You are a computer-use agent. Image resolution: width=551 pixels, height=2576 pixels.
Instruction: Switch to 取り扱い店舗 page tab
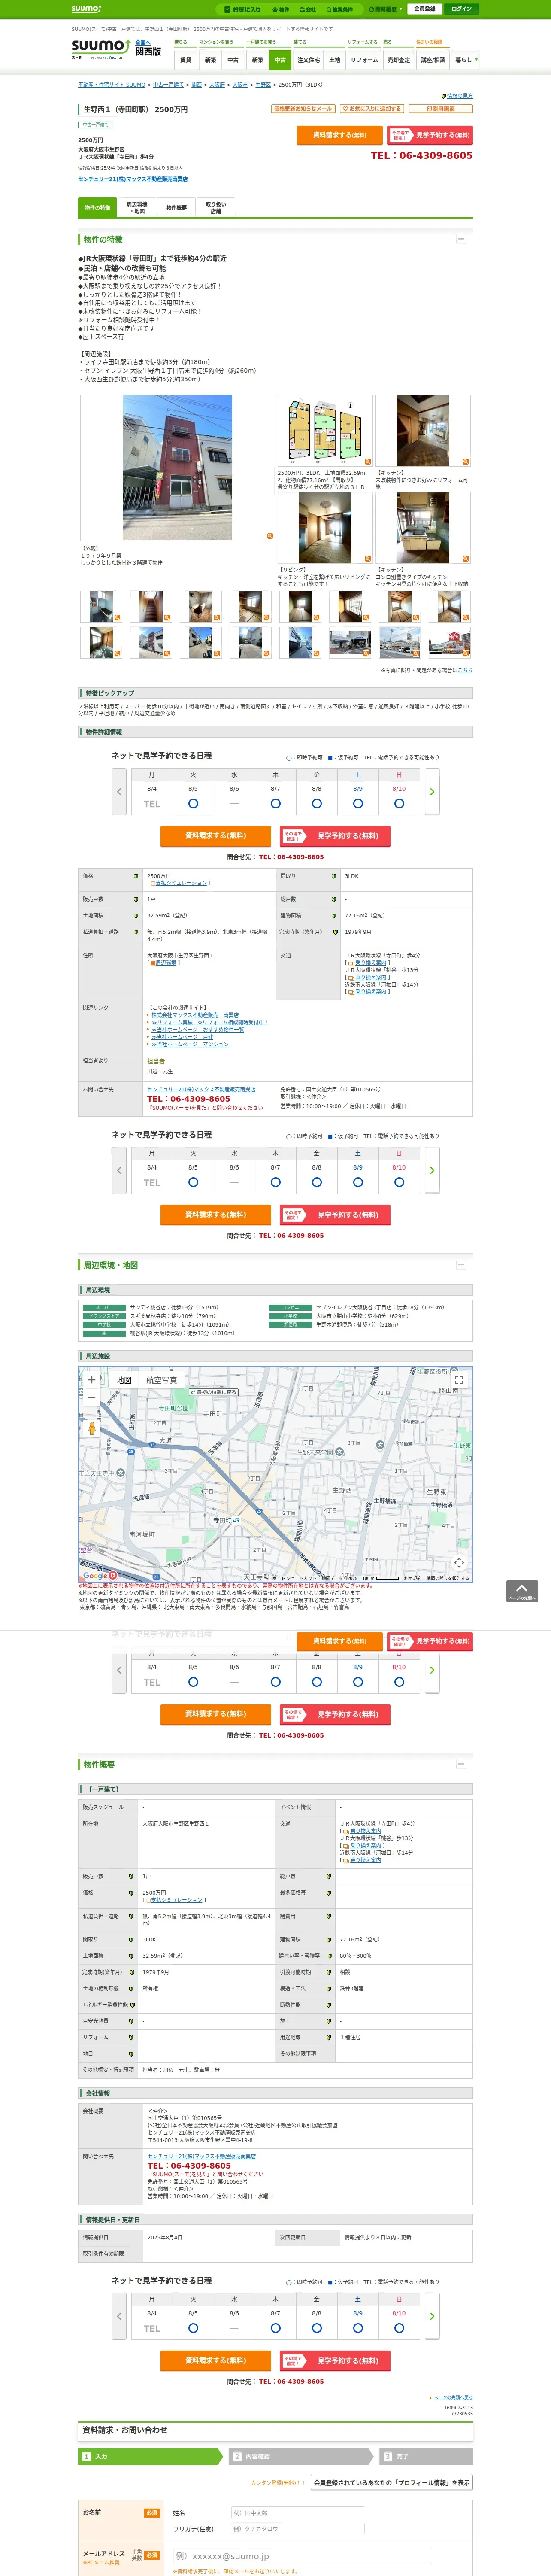pyautogui.click(x=215, y=208)
